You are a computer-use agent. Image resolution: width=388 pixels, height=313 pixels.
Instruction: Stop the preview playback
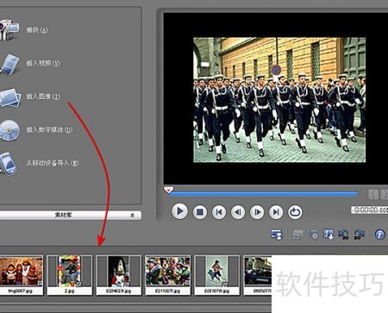(199, 212)
